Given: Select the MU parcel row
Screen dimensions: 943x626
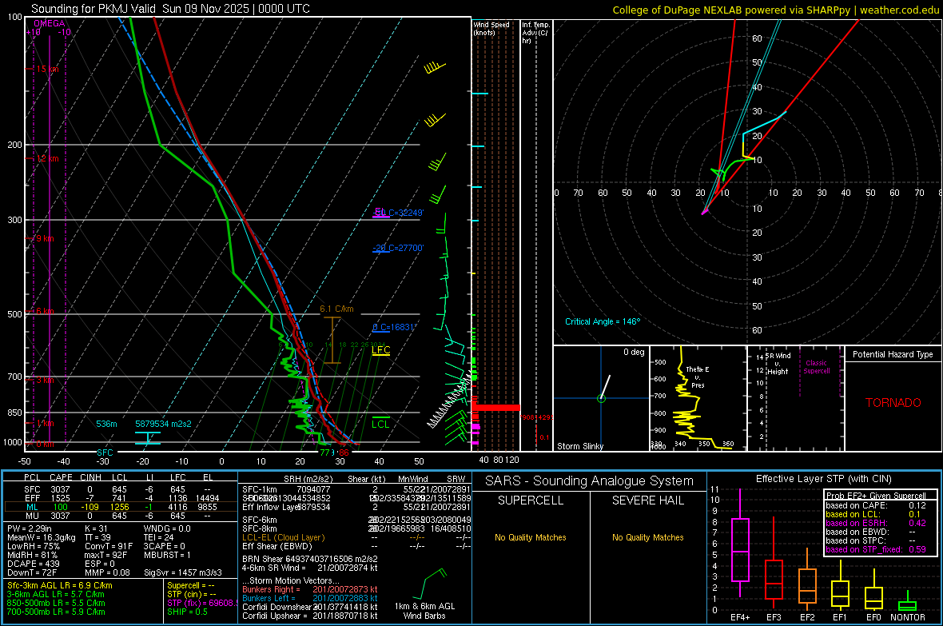Looking at the screenshot, I should click(119, 516).
